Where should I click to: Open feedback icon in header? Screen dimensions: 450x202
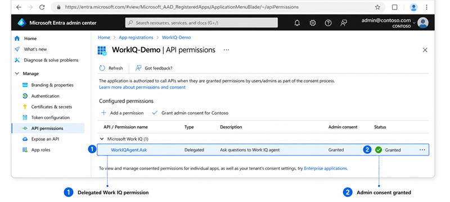(x=344, y=23)
